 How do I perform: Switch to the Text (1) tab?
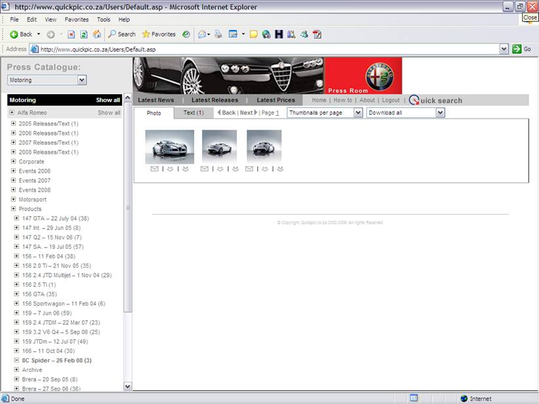pos(194,113)
